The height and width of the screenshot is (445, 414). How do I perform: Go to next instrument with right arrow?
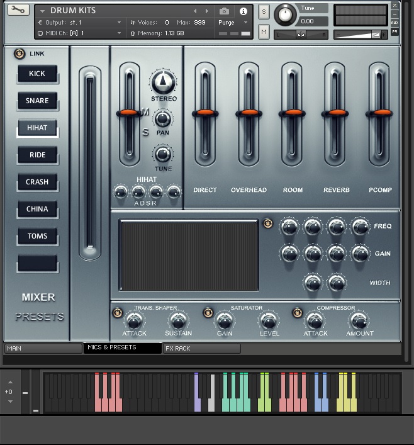[207, 11]
